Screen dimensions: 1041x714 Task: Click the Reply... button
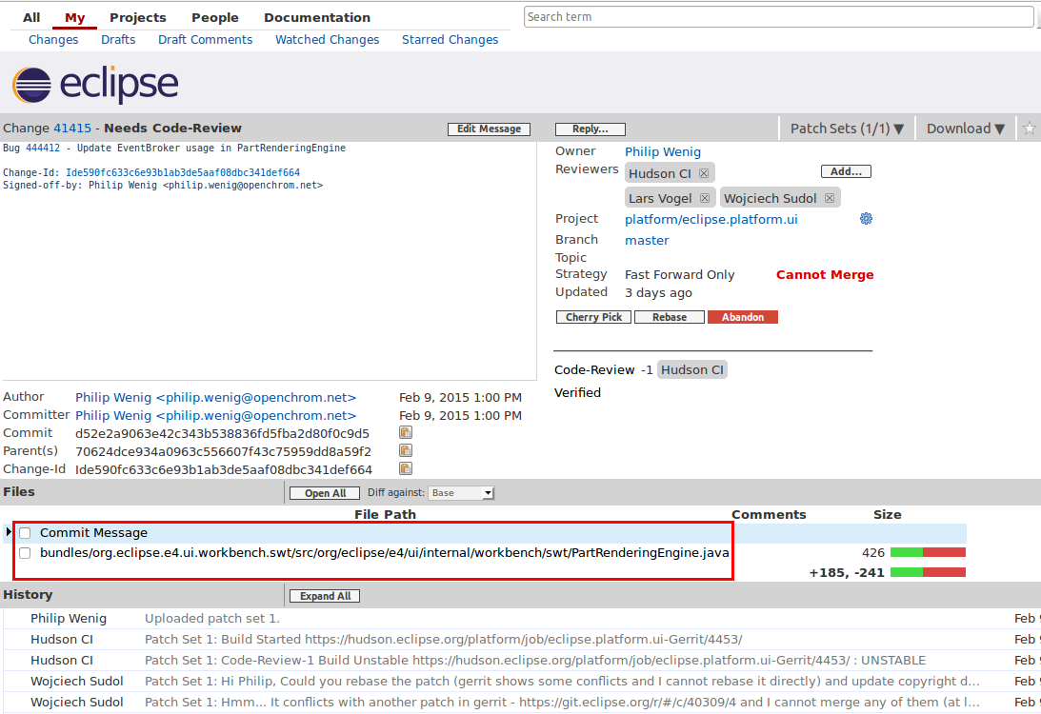[591, 129]
